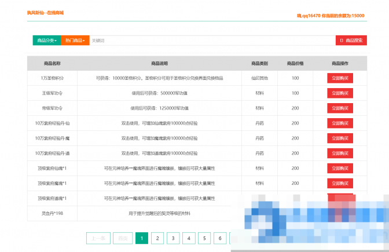This screenshot has height=252, width=389.
Task: Navigate to page 6
Action: click(x=219, y=238)
